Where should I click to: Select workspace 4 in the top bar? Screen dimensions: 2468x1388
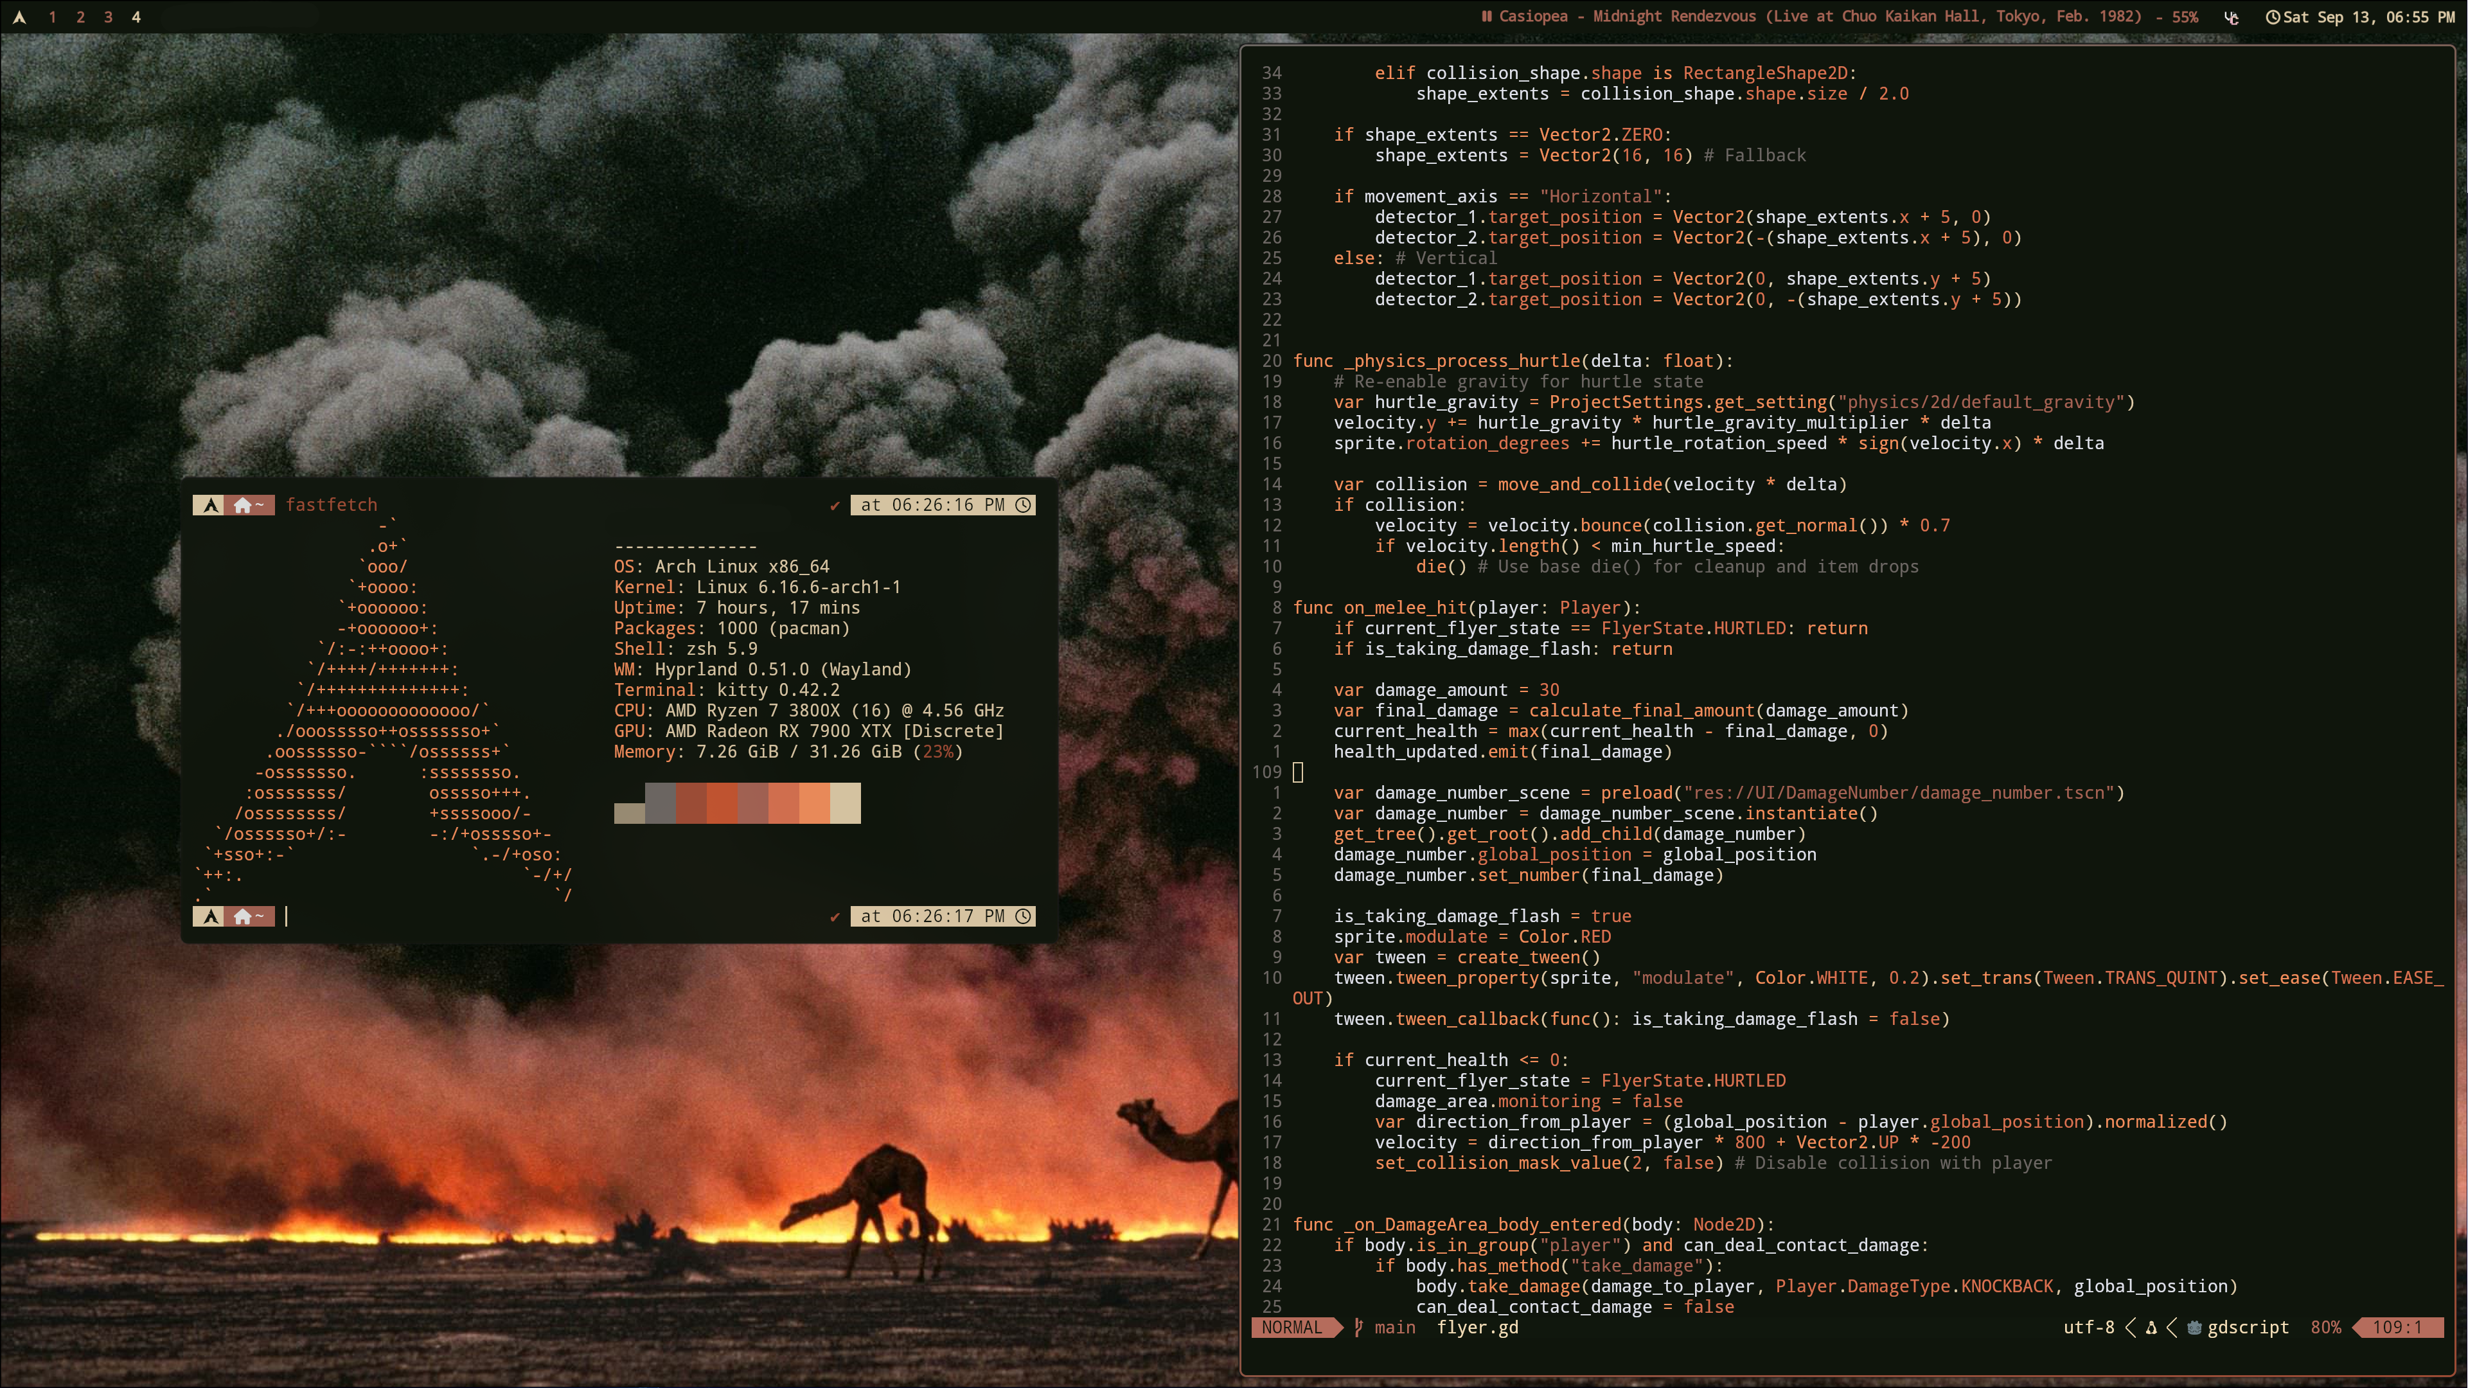point(136,17)
